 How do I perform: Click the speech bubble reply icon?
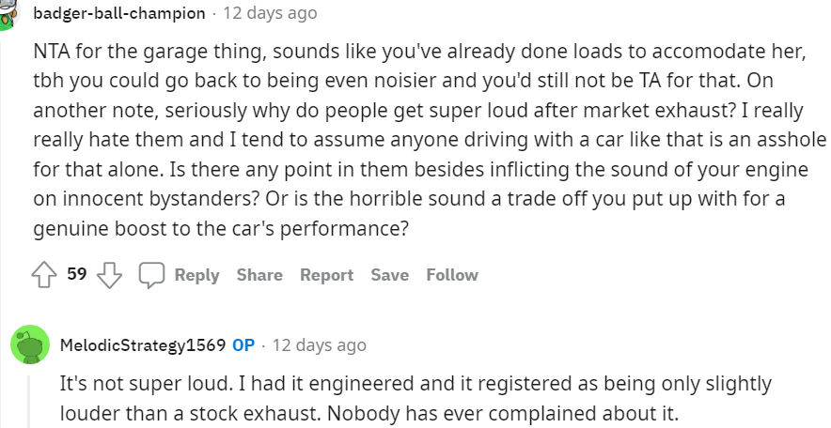(151, 275)
